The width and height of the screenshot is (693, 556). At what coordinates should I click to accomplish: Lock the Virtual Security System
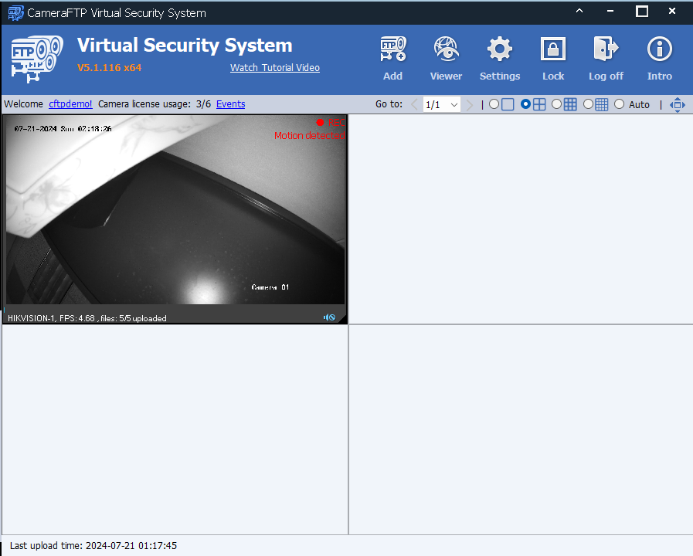pos(553,51)
